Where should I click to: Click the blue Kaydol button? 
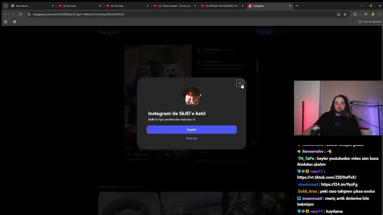pos(191,130)
